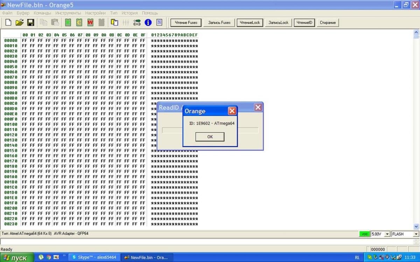This screenshot has width=420, height=262.
Task: Click the Copy icon in the toolbar
Action: click(x=44, y=23)
